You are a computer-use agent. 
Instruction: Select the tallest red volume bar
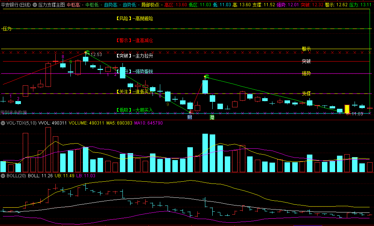pyautogui.click(x=48, y=150)
